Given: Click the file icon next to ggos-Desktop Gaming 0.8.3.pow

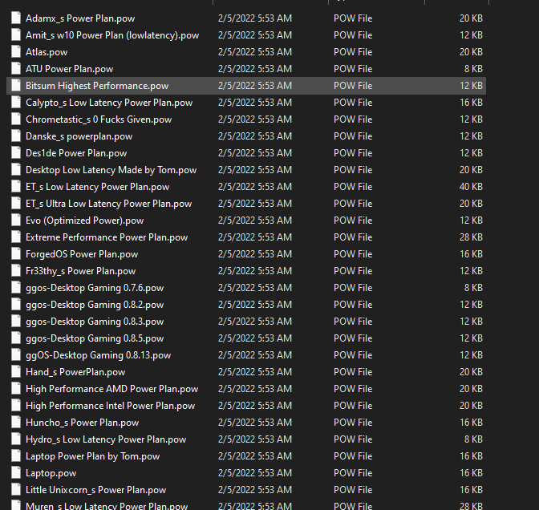Looking at the screenshot, I should (16, 321).
